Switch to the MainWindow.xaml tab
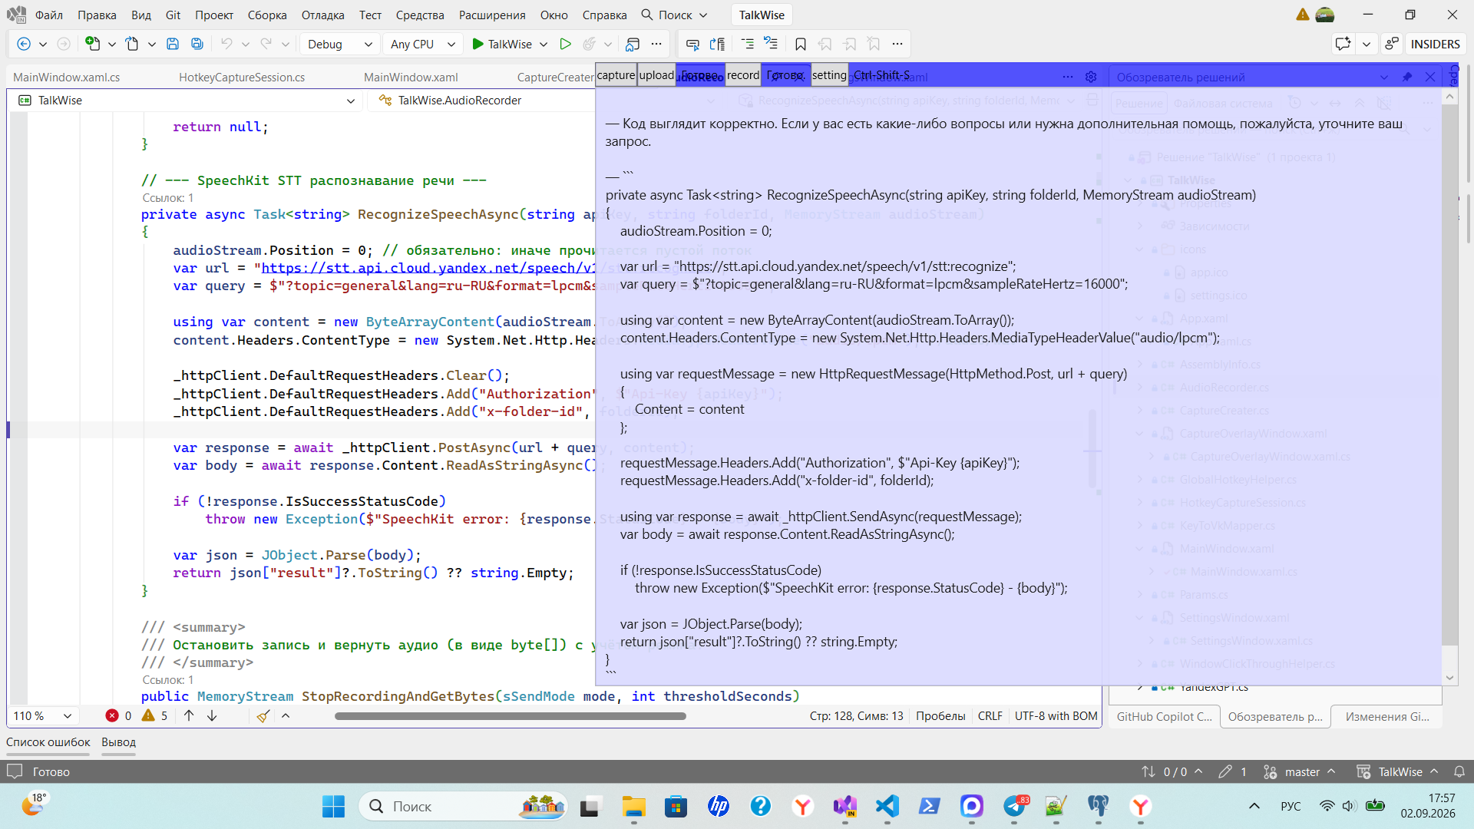This screenshot has width=1474, height=829. 411,77
